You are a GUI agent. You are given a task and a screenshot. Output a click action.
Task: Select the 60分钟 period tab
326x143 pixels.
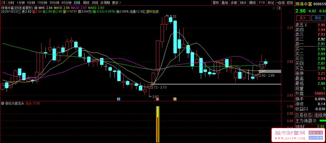[66, 3]
